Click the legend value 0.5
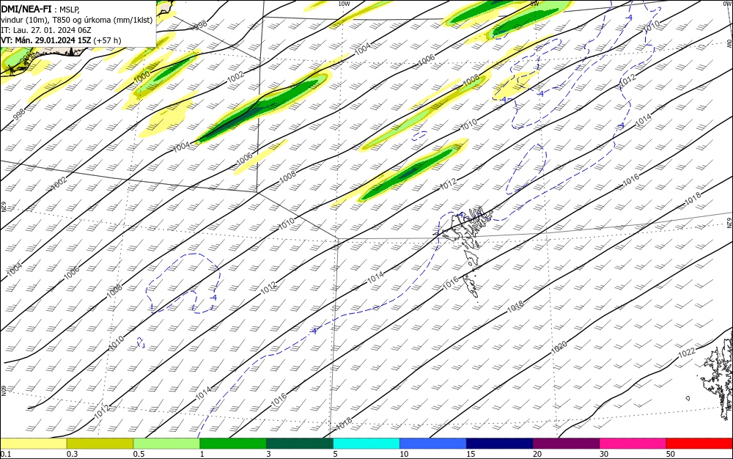The width and height of the screenshot is (733, 459). coord(139,454)
